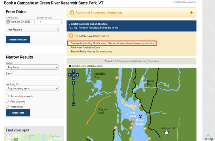
Task: Select the campsite marker near Schofield Pond
Action: 117,78
